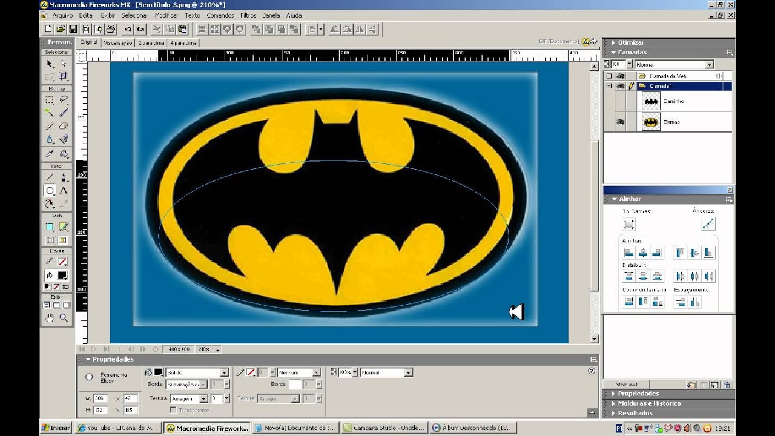Image resolution: width=775 pixels, height=436 pixels.
Task: Select the Text tool
Action: click(x=64, y=190)
